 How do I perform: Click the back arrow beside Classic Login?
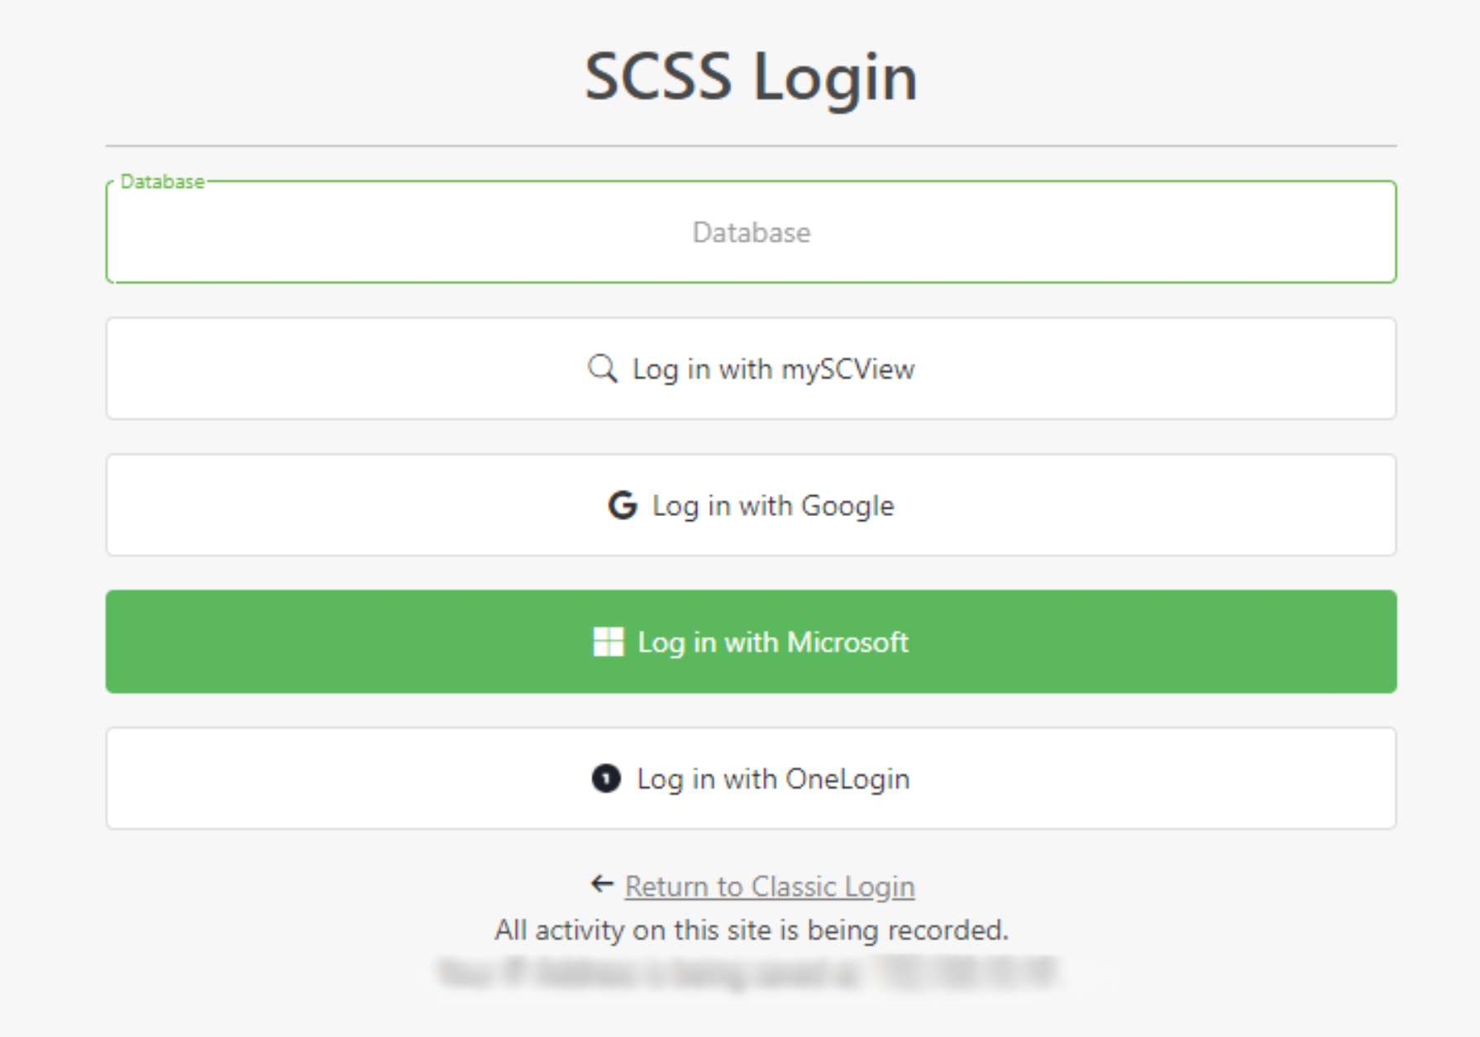(602, 884)
